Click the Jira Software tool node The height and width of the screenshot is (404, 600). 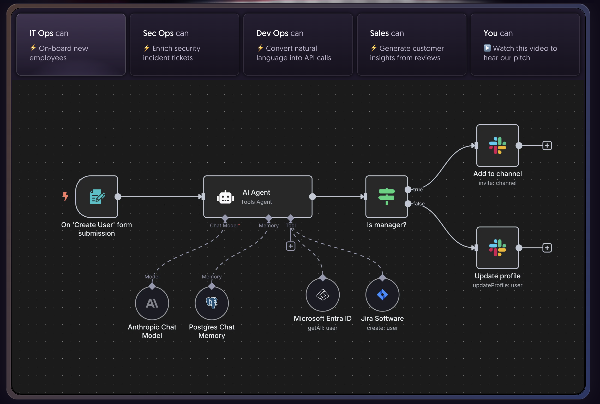(382, 295)
